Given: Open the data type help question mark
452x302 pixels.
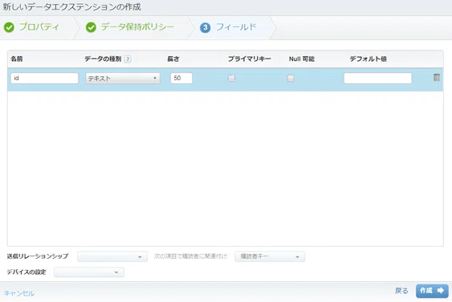Looking at the screenshot, I should [128, 59].
